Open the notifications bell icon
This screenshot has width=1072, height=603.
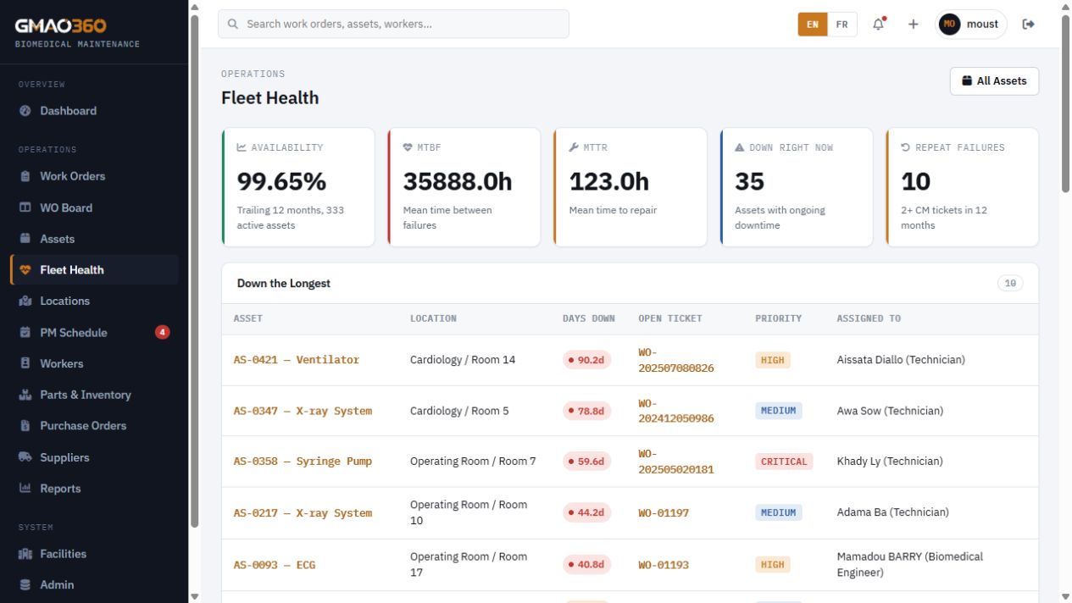[879, 24]
